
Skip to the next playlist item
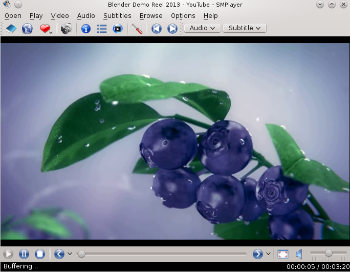(x=172, y=29)
